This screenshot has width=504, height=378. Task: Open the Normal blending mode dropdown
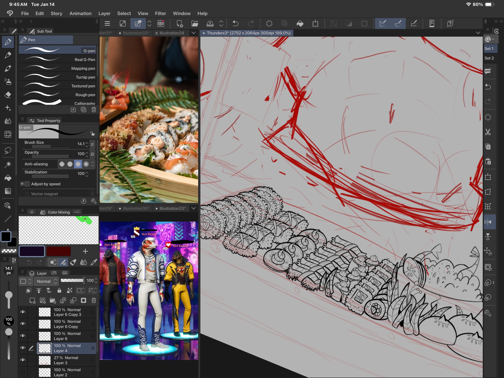(46, 281)
